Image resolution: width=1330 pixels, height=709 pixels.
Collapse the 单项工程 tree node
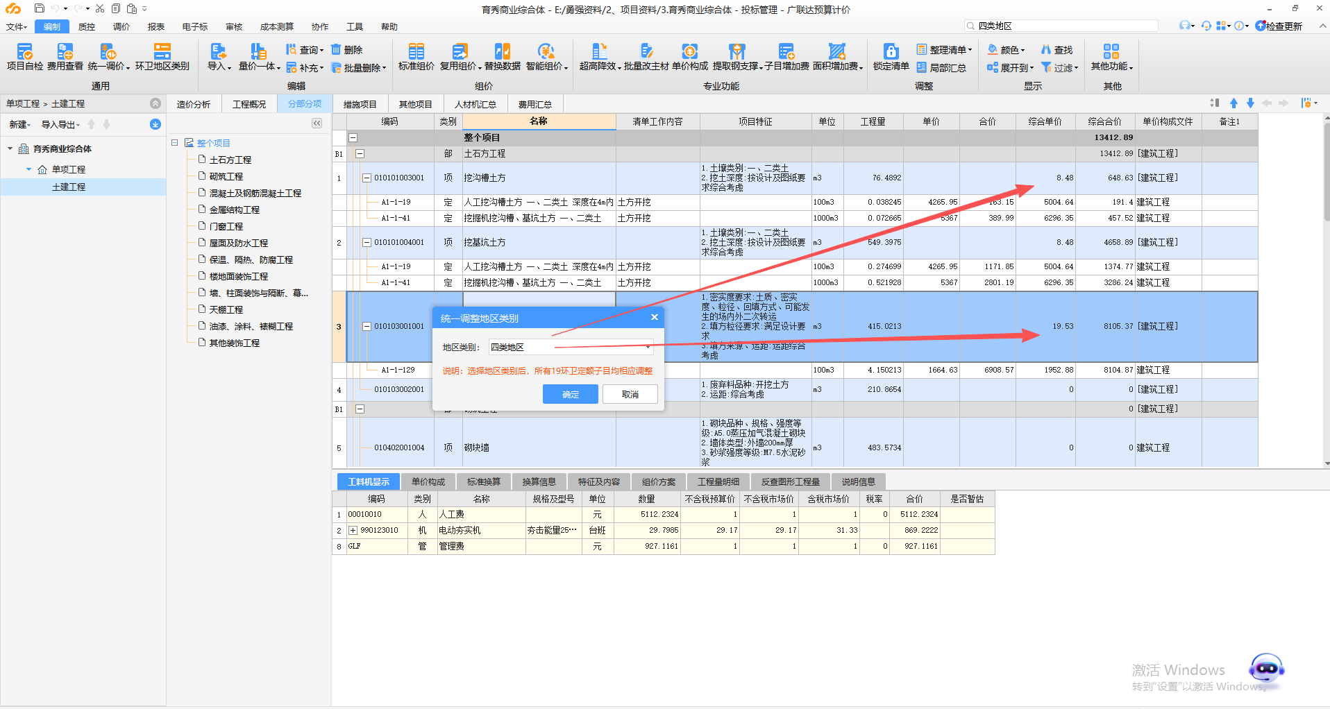(x=28, y=169)
